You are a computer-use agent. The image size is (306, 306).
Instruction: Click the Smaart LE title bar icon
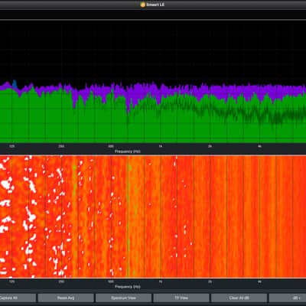(143, 5)
